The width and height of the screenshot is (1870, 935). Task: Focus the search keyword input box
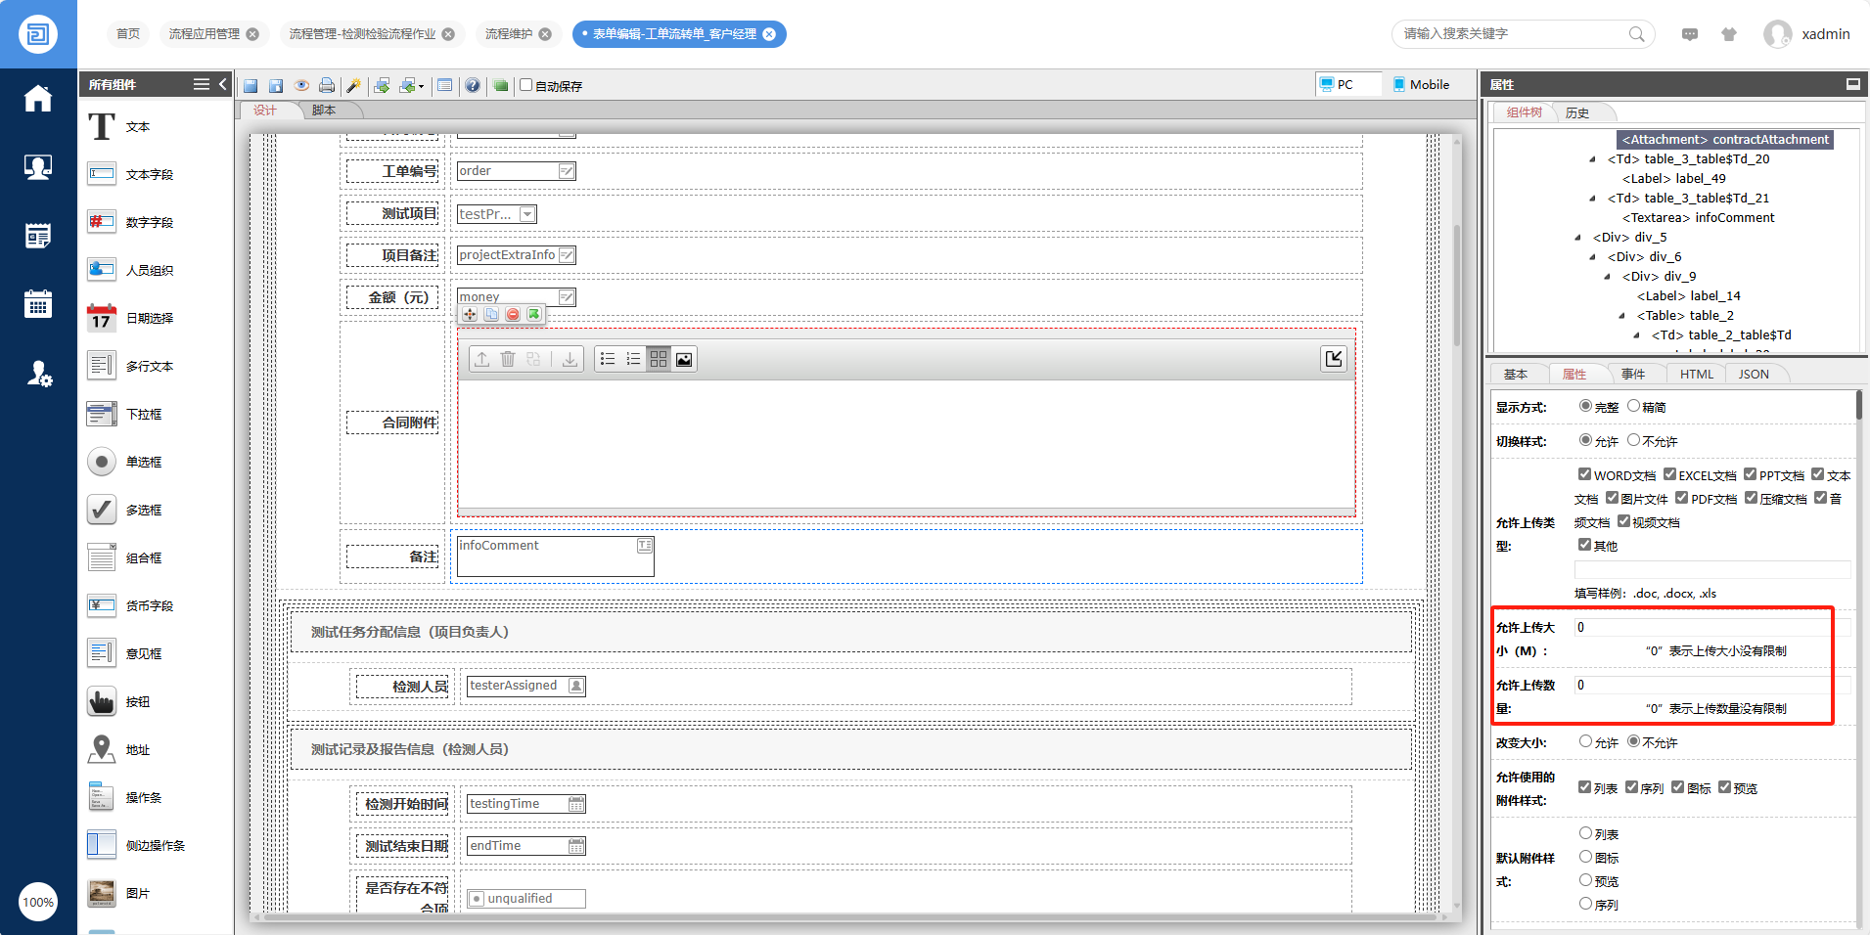pyautogui.click(x=1511, y=34)
